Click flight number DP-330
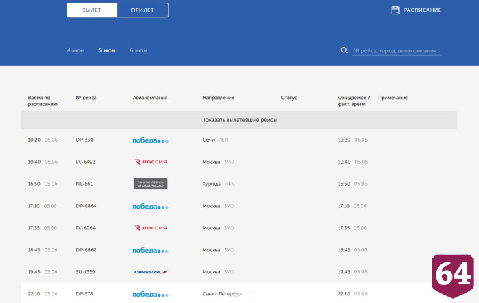This screenshot has height=303, width=479. pos(85,140)
